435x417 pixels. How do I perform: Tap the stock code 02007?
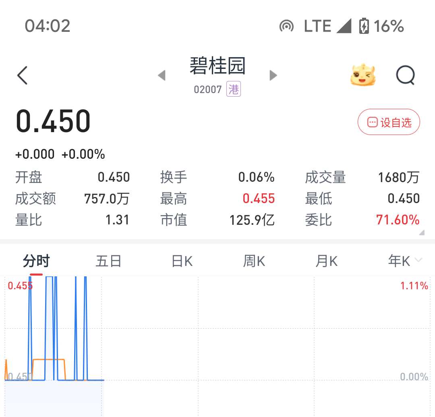[x=208, y=89]
